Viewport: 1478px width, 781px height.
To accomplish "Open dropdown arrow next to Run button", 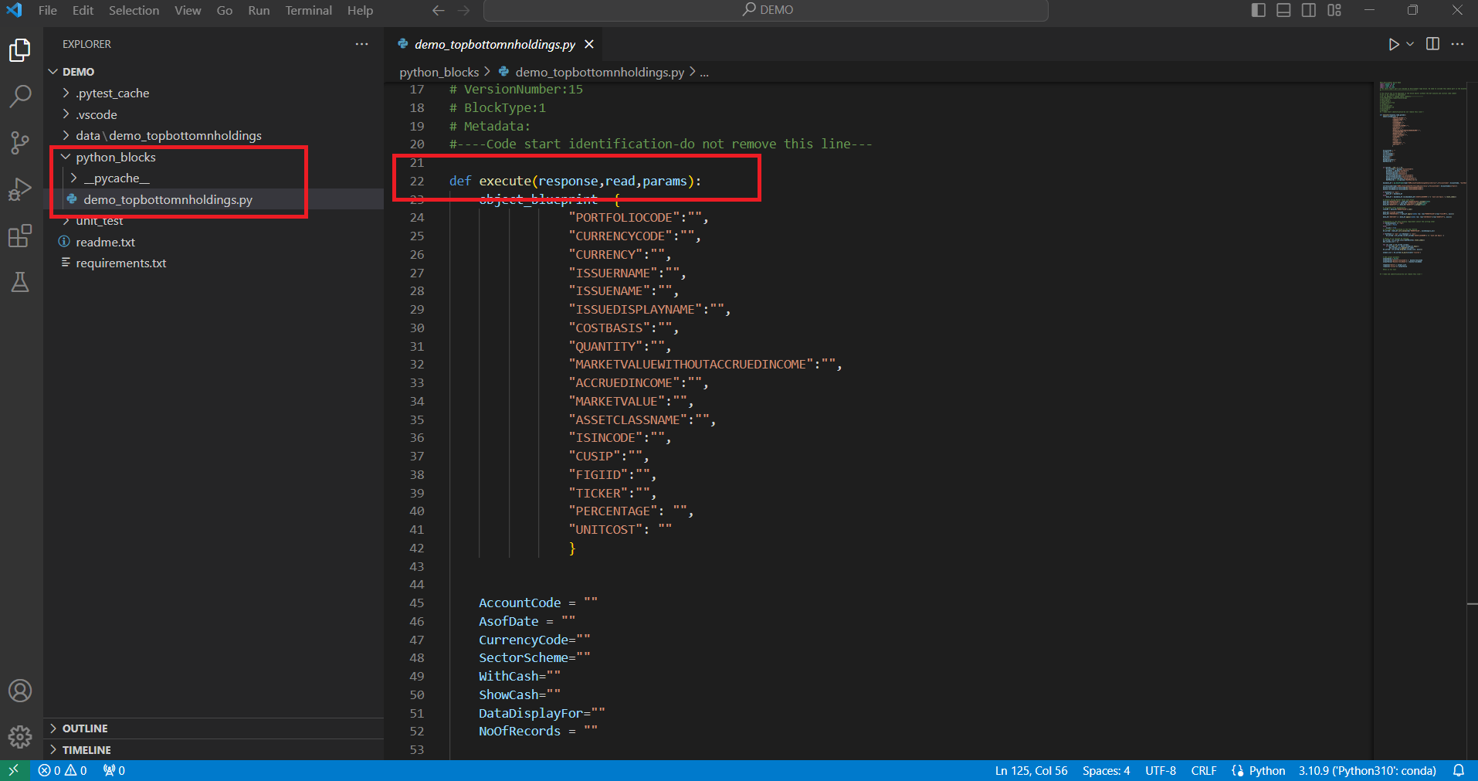I will (x=1410, y=45).
